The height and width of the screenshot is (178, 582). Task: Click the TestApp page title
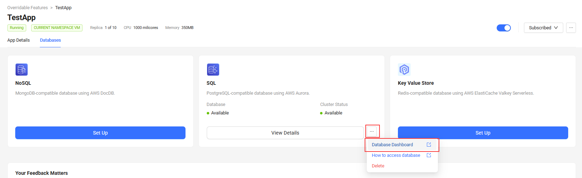click(x=22, y=17)
